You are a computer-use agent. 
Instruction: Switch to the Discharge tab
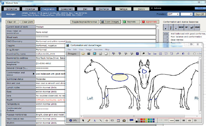coord(104,9)
